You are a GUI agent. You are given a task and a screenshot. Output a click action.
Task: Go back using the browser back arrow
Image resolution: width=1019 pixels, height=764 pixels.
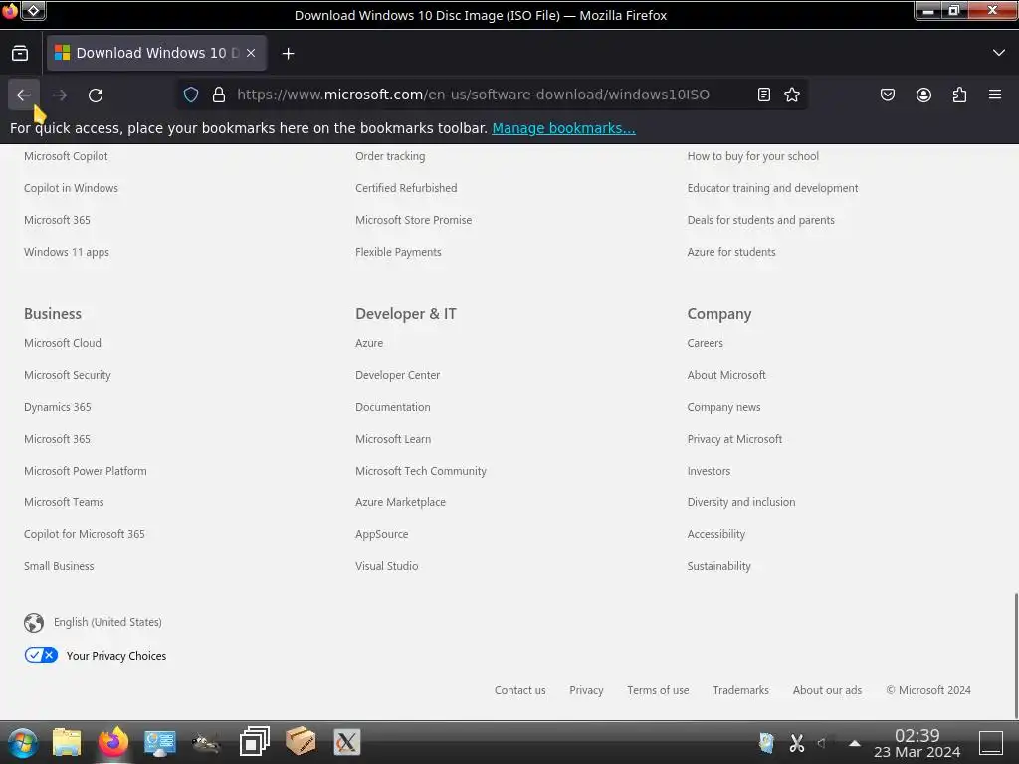pyautogui.click(x=24, y=95)
